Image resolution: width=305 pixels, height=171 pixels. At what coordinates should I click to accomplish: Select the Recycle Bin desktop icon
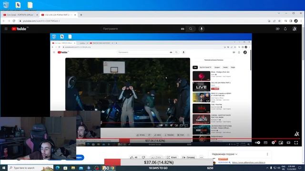[x=6, y=5]
